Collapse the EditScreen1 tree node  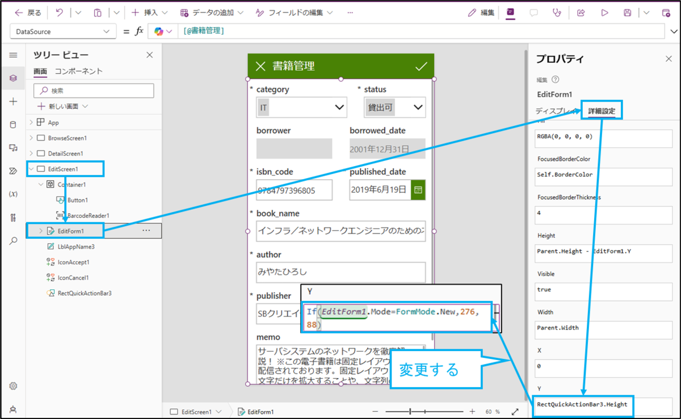tap(31, 169)
